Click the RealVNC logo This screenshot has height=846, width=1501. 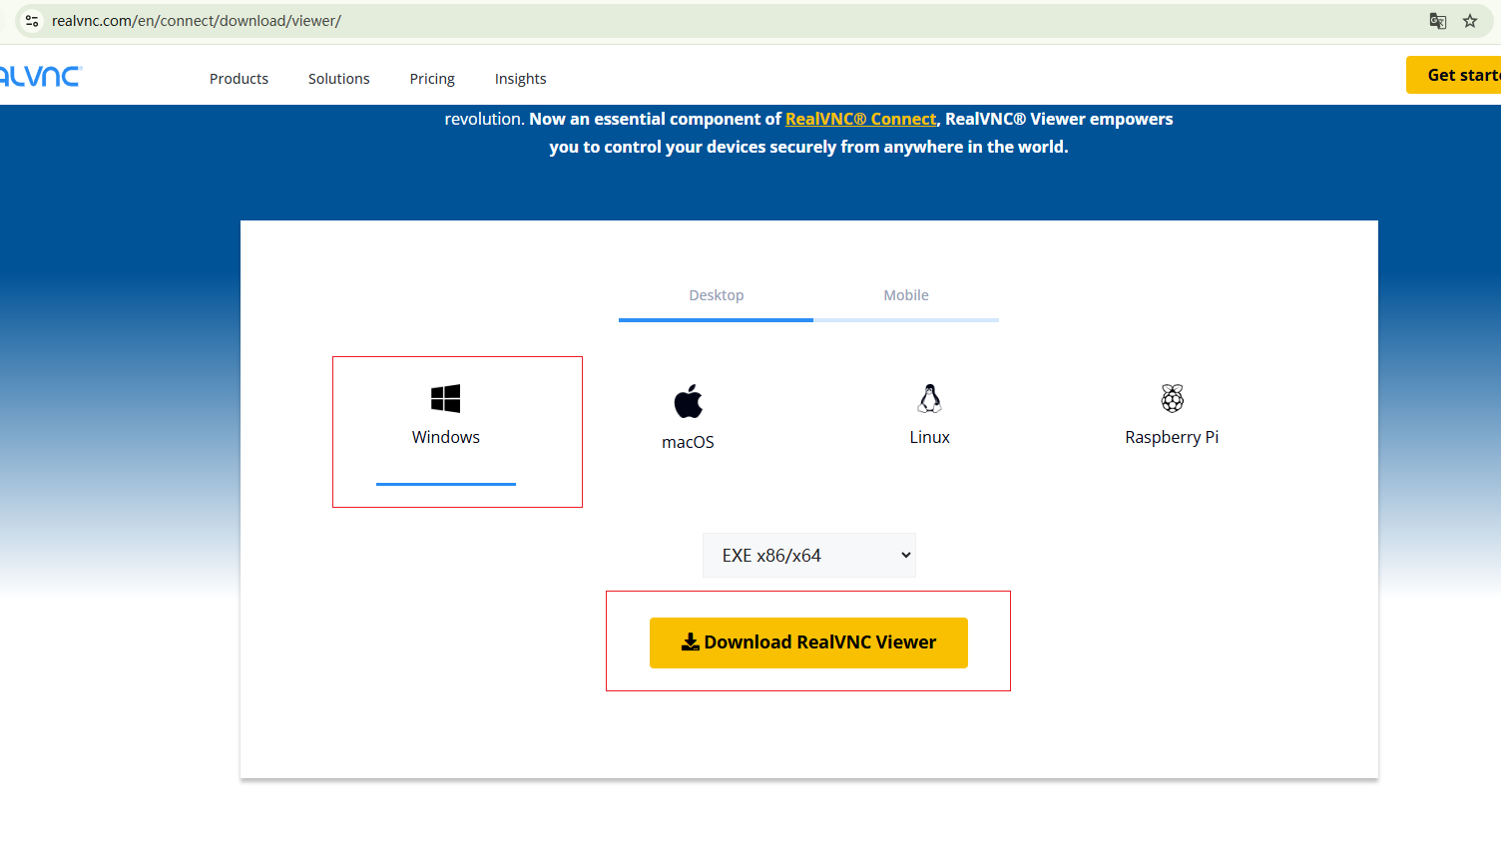point(41,76)
